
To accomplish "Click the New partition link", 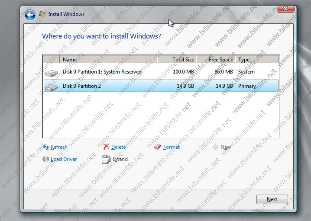I will point(226,147).
